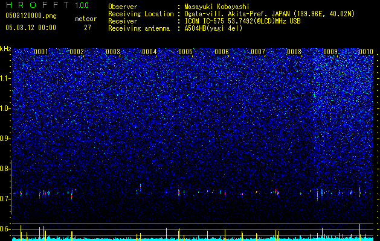Screen dimensions: 380x241
Task: Click the observer name Masayuki Kobayashi
Action: click(x=217, y=7)
